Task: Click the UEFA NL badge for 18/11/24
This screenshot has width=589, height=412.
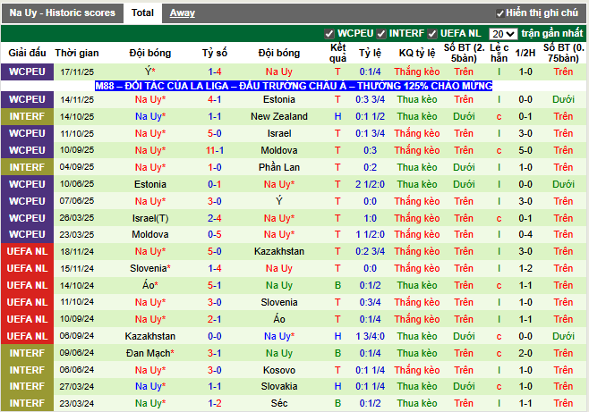Action: 27,252
